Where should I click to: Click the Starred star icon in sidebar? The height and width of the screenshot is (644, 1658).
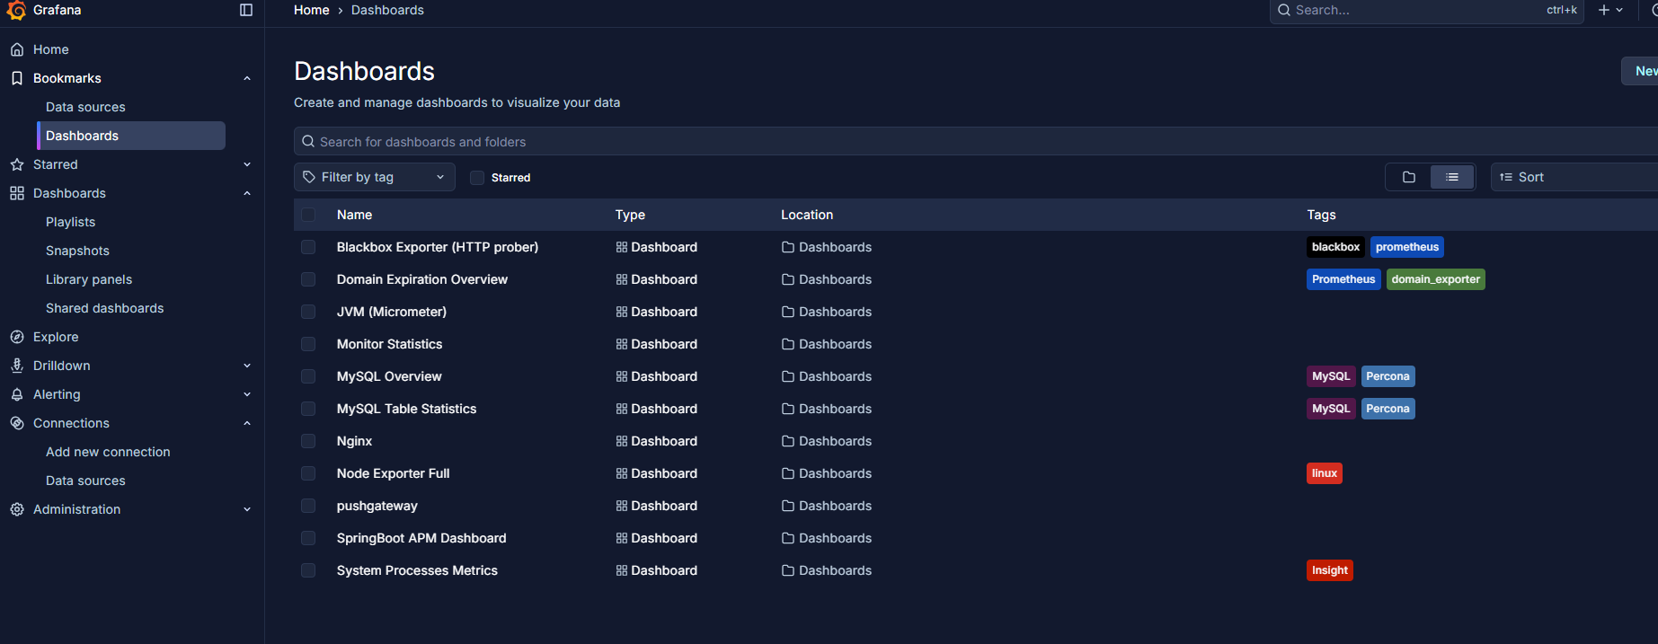pyautogui.click(x=17, y=164)
